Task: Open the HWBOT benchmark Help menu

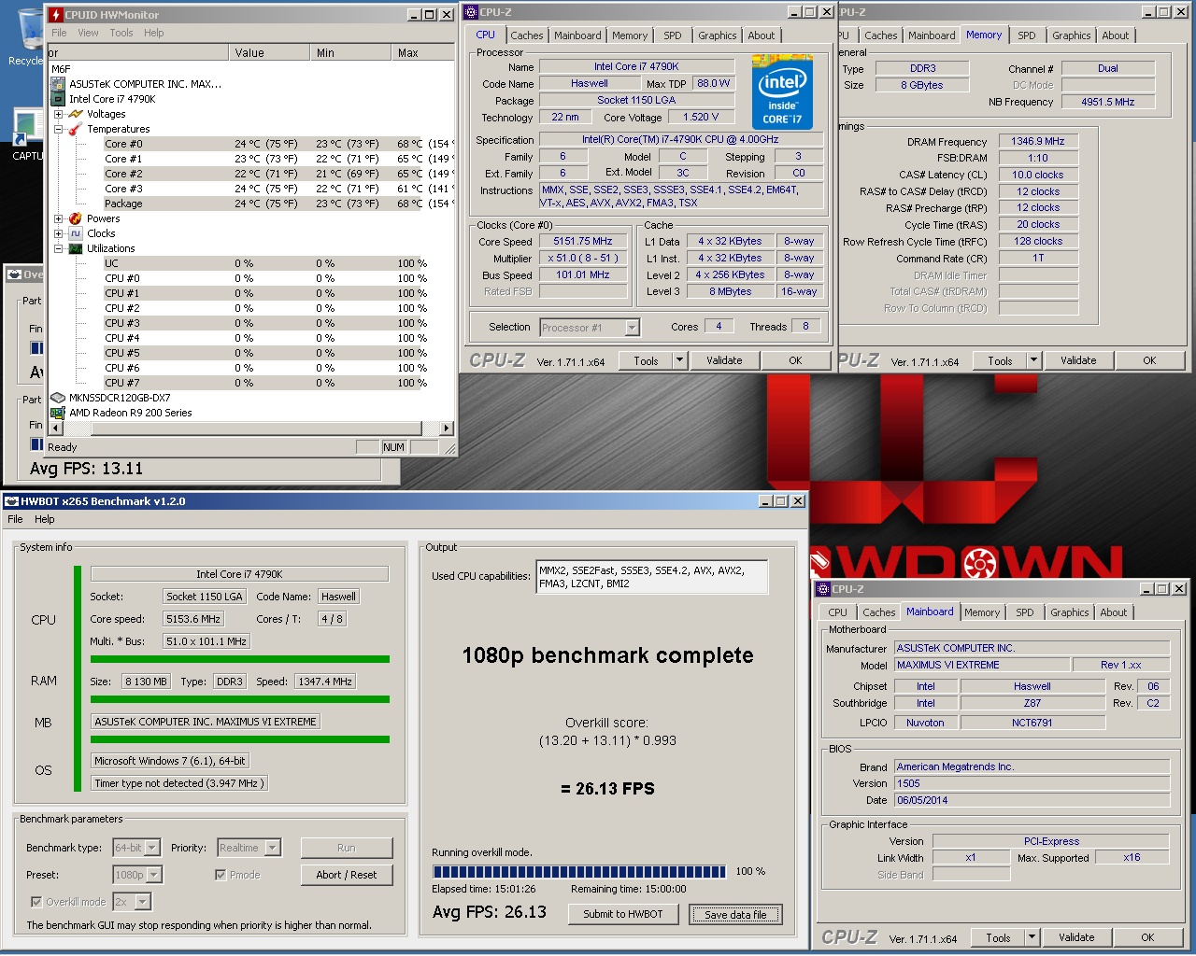Action: (45, 519)
